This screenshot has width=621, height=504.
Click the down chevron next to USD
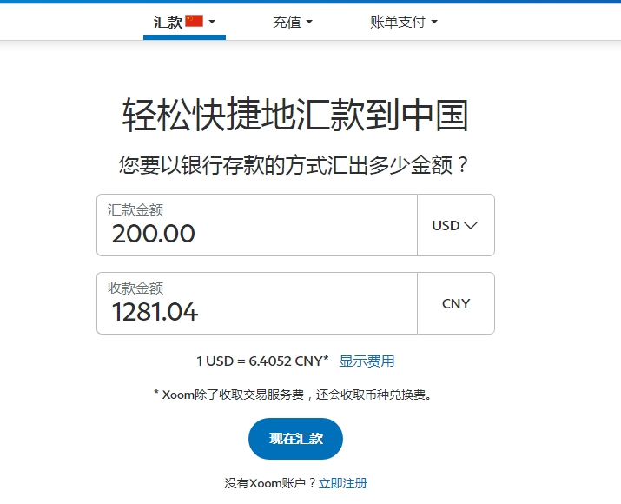pos(471,225)
